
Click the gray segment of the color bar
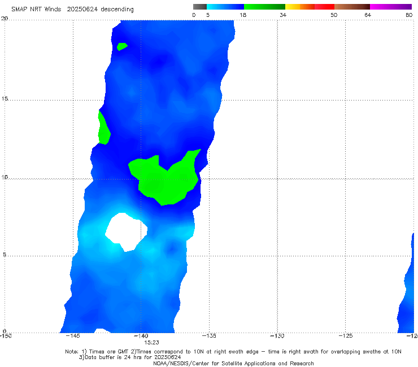pyautogui.click(x=200, y=7)
